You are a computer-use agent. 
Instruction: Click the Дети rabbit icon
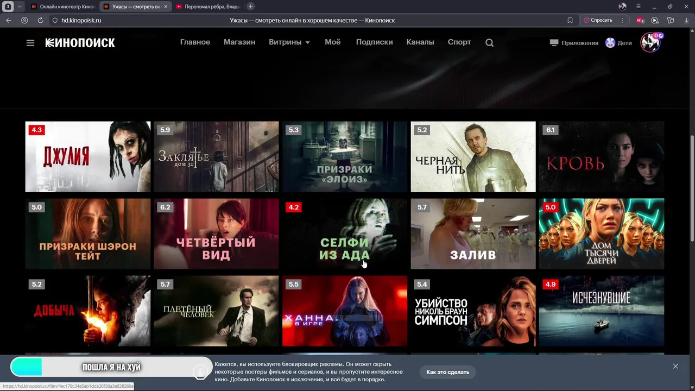tap(610, 43)
